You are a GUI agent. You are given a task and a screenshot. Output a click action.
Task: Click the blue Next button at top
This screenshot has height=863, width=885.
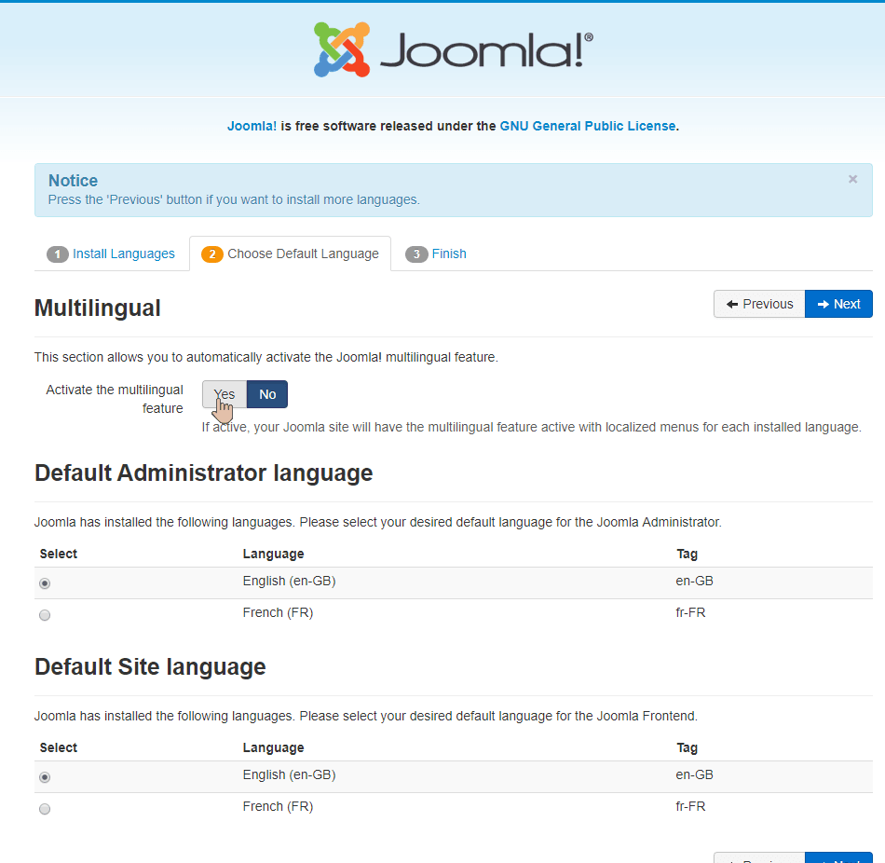tap(838, 304)
